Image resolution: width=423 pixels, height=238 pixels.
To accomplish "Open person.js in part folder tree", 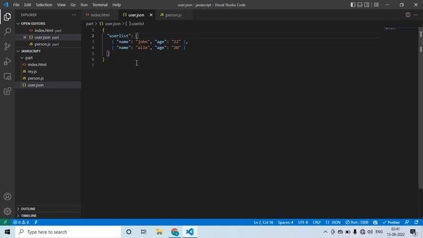I will [36, 78].
